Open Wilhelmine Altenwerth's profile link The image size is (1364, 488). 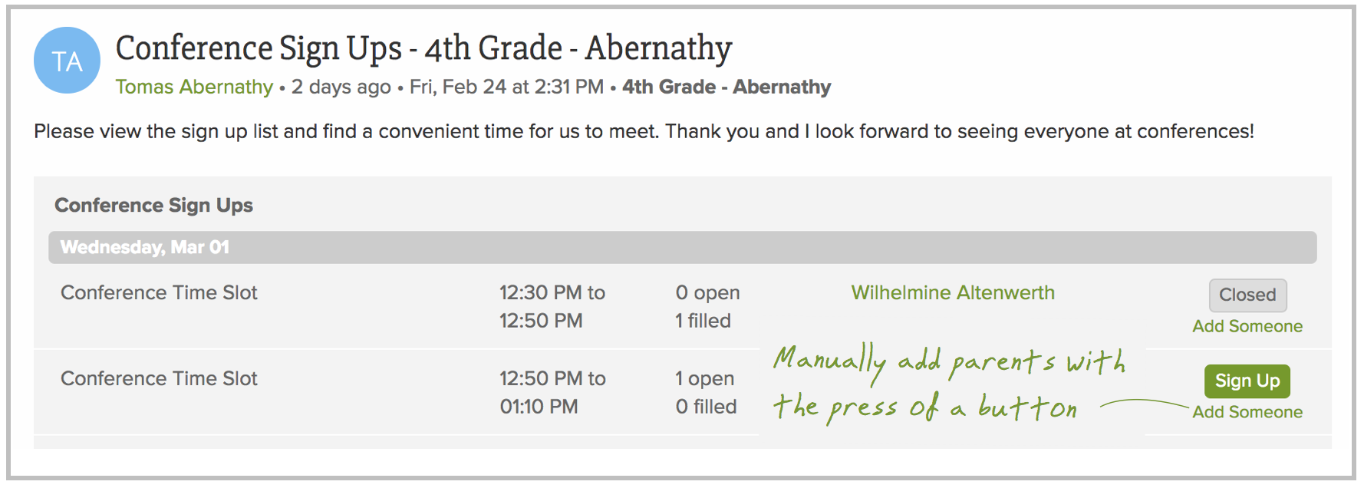point(953,292)
